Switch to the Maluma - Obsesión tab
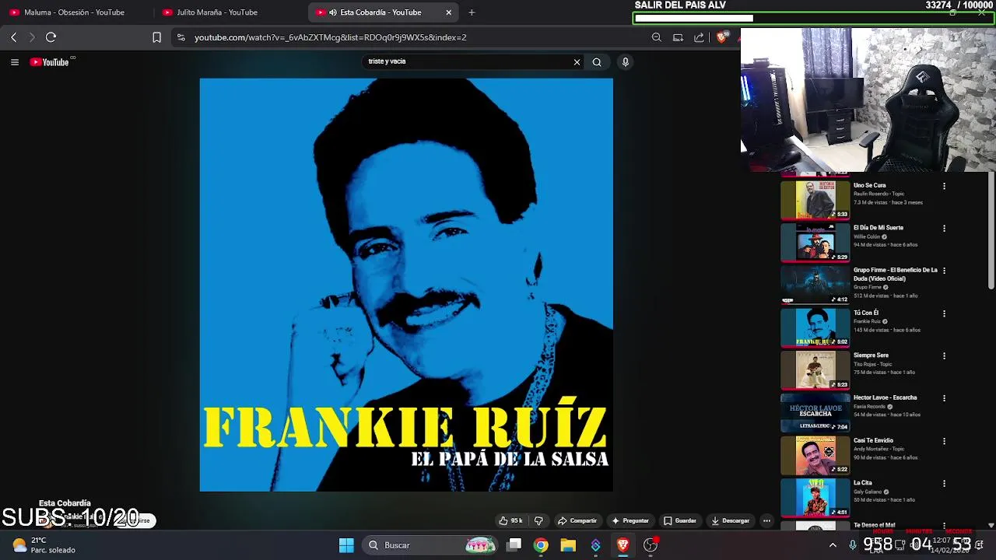The width and height of the screenshot is (996, 560). click(74, 12)
